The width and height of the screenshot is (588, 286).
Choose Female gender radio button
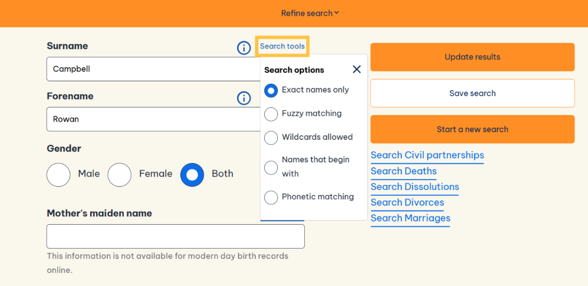click(x=120, y=175)
